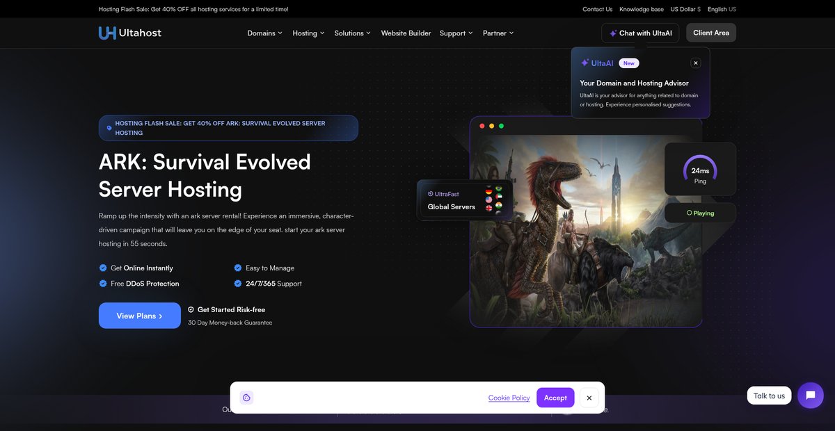Click the Germany flag in Global Servers

tap(489, 190)
